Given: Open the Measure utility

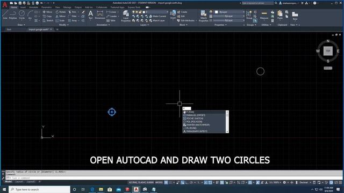Looking at the screenshot, I should 264,15.
